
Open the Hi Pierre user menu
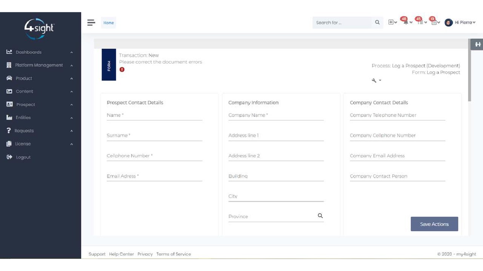pyautogui.click(x=460, y=23)
